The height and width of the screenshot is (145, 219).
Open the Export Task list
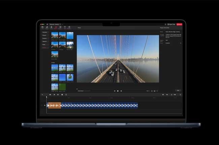click(x=171, y=24)
